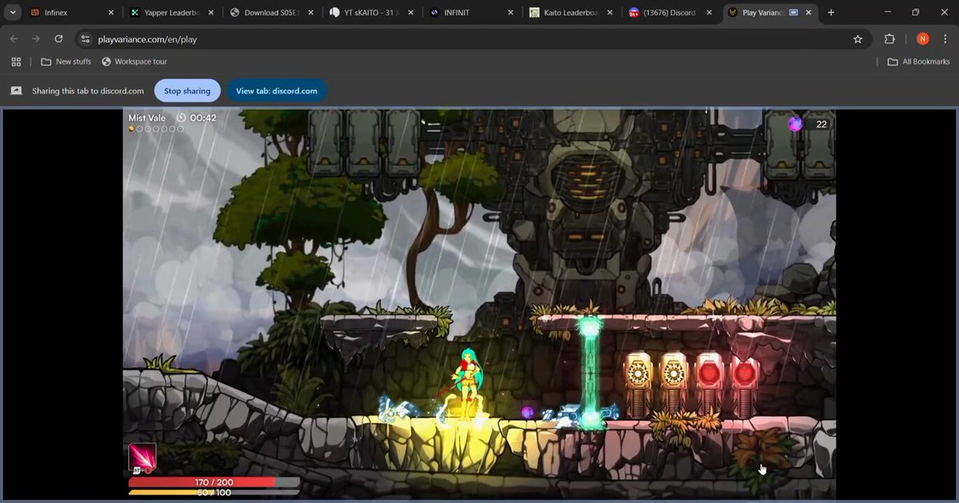Open the Chrome profile avatar N
The height and width of the screenshot is (503, 959).
tap(922, 39)
